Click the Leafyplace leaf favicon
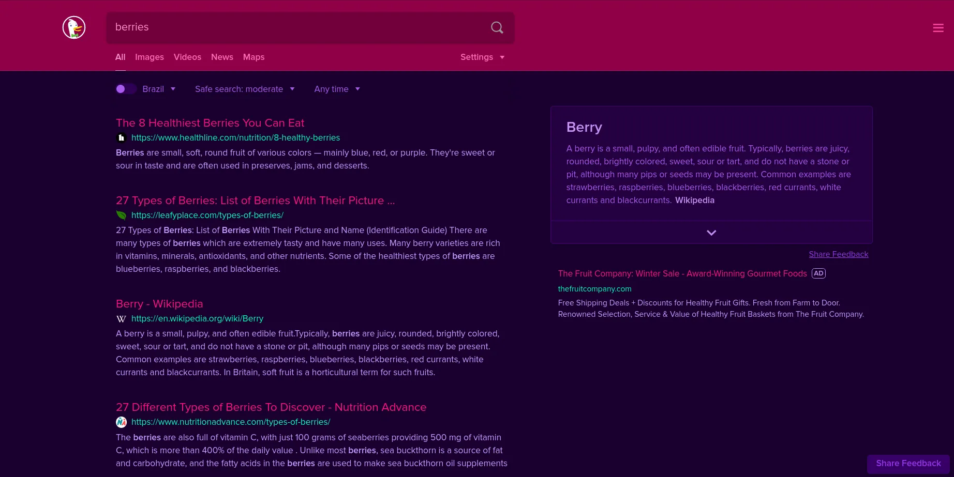Image resolution: width=954 pixels, height=477 pixels. (121, 215)
